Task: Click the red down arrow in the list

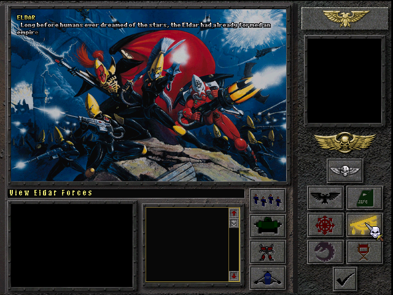Action: tap(234, 276)
